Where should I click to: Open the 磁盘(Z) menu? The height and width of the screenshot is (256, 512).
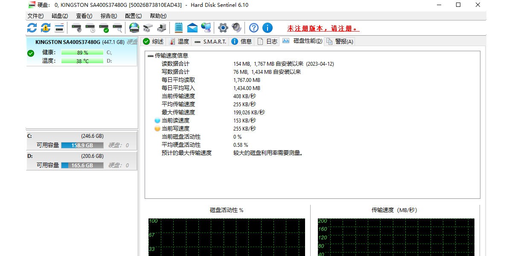pyautogui.click(x=60, y=16)
